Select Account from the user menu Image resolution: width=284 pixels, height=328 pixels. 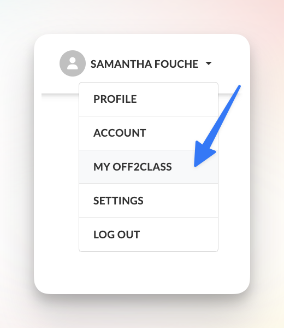[149, 133]
